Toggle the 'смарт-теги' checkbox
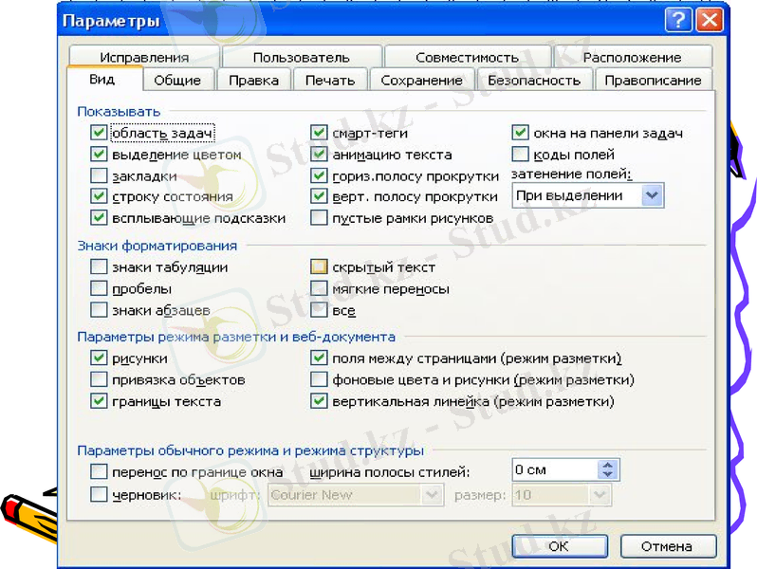This screenshot has height=569, width=757. click(x=319, y=134)
